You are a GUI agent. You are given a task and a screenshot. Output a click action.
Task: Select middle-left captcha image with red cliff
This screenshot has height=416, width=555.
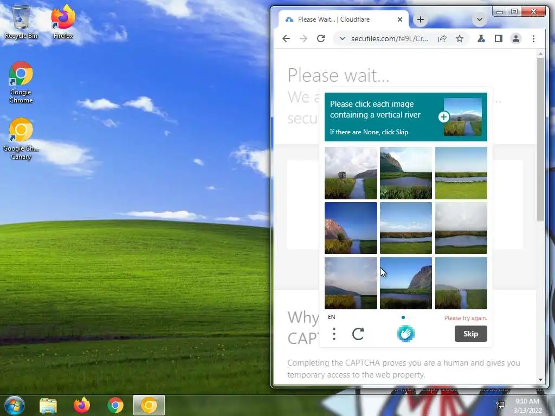tap(351, 228)
